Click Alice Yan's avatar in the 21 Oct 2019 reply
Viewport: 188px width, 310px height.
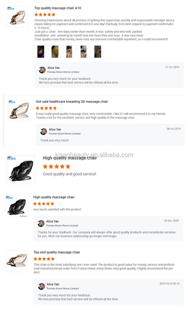[x=42, y=70]
